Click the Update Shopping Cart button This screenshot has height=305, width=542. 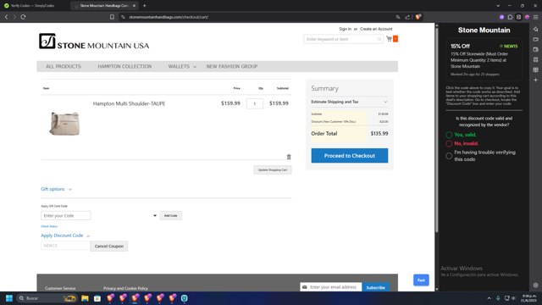[x=273, y=169]
